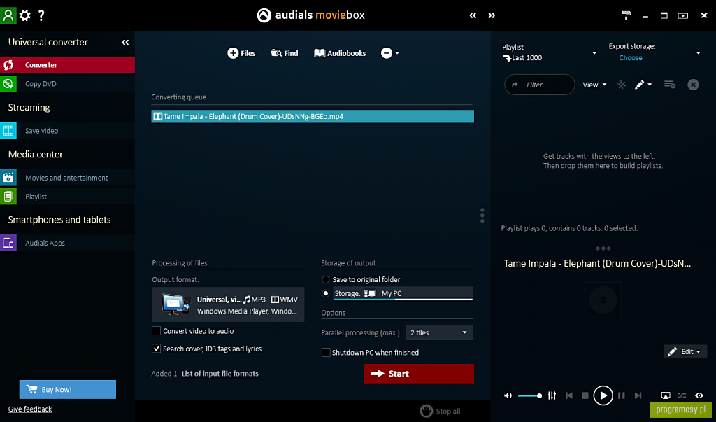
Task: Open the pencil edit dropdown in playlist toolbar
Action: (x=643, y=85)
